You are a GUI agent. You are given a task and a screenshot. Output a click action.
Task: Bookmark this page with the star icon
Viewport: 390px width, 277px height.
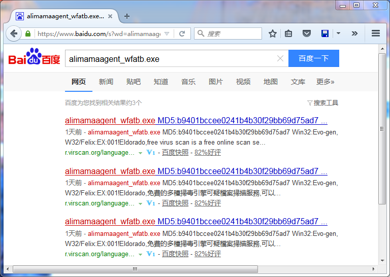[x=273, y=33]
